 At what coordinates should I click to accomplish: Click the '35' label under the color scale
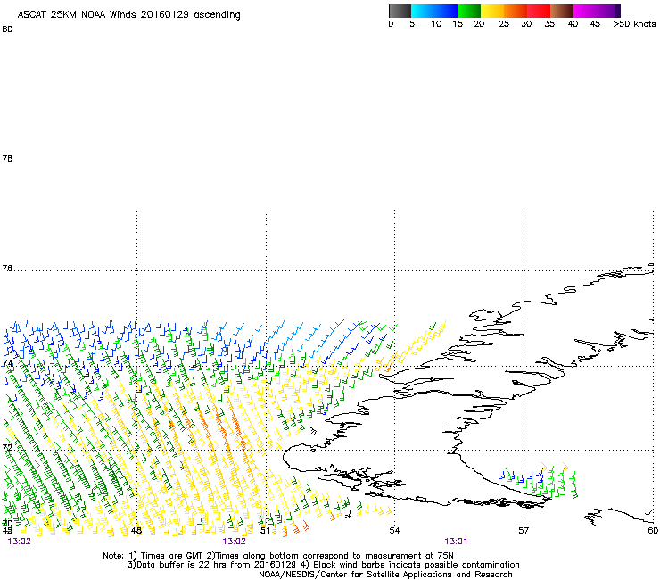[549, 24]
